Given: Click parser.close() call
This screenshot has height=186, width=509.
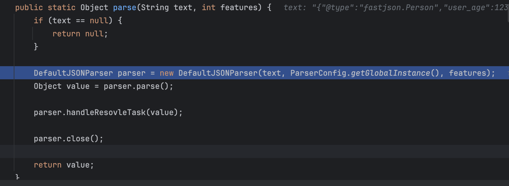Looking at the screenshot, I should pyautogui.click(x=68, y=139).
